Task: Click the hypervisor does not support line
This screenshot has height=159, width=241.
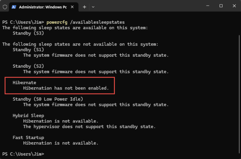Action: [x=89, y=127]
